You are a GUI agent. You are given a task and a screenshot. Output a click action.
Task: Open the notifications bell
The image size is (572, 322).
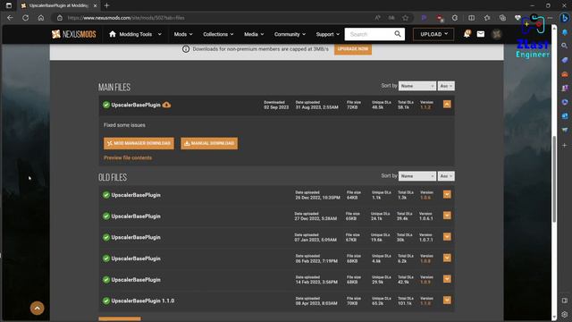pos(467,34)
